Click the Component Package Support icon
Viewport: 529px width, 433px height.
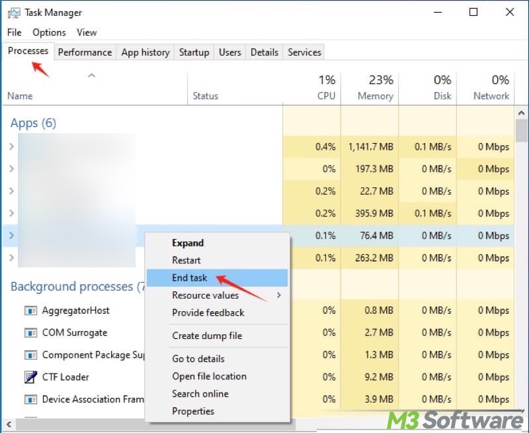[x=30, y=355]
